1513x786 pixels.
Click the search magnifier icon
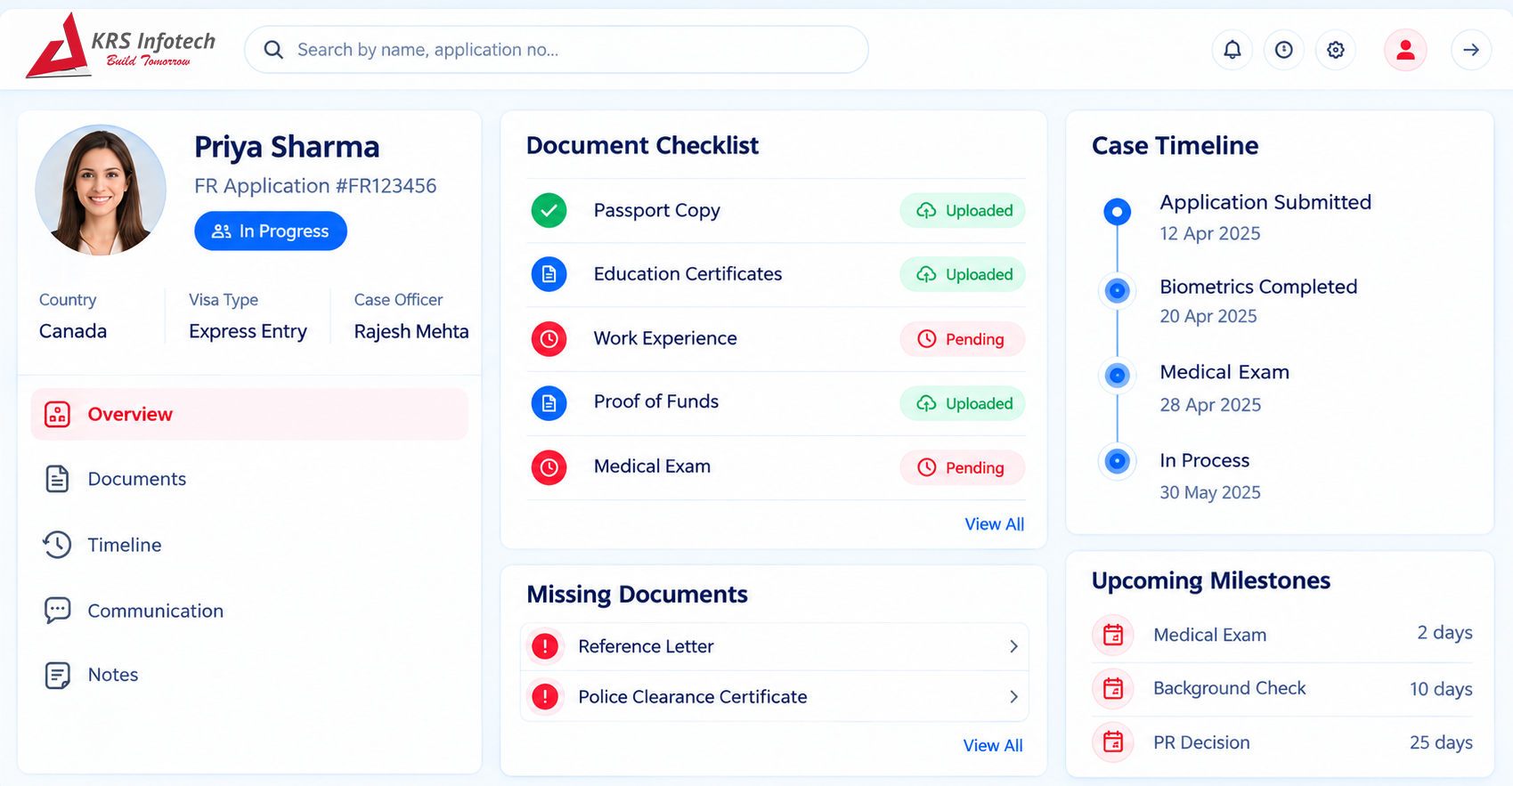pyautogui.click(x=273, y=50)
